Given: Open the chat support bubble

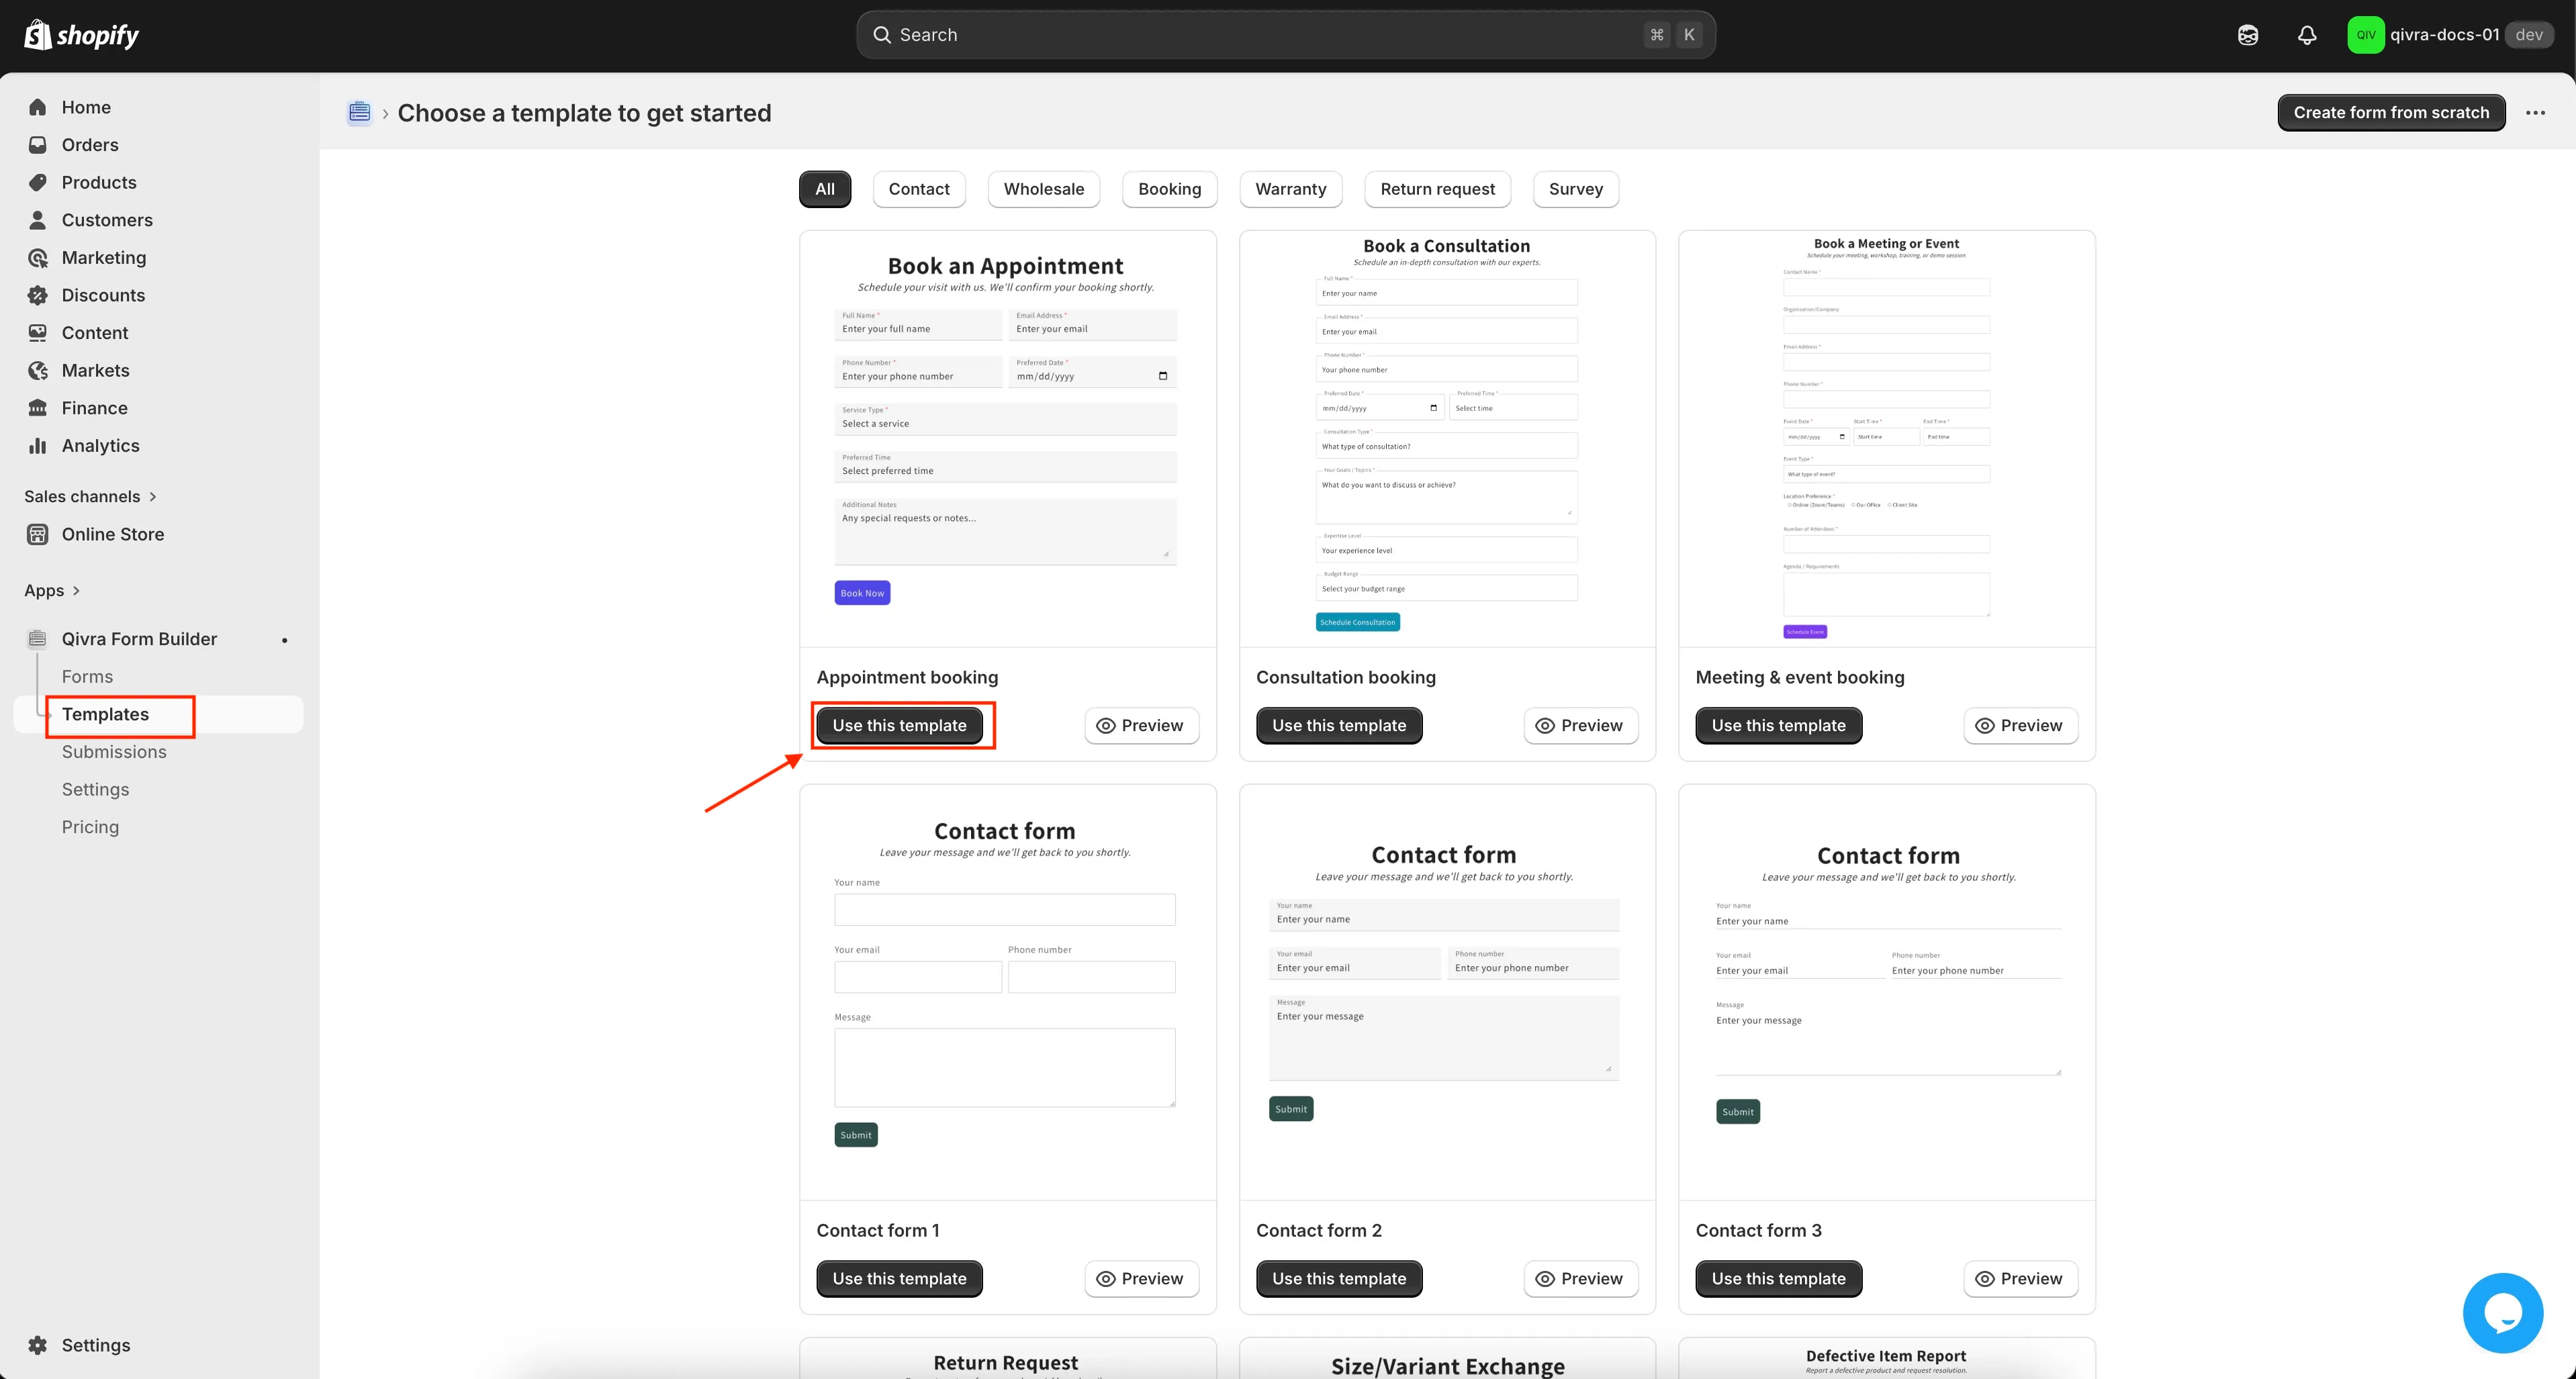Looking at the screenshot, I should [x=2502, y=1312].
